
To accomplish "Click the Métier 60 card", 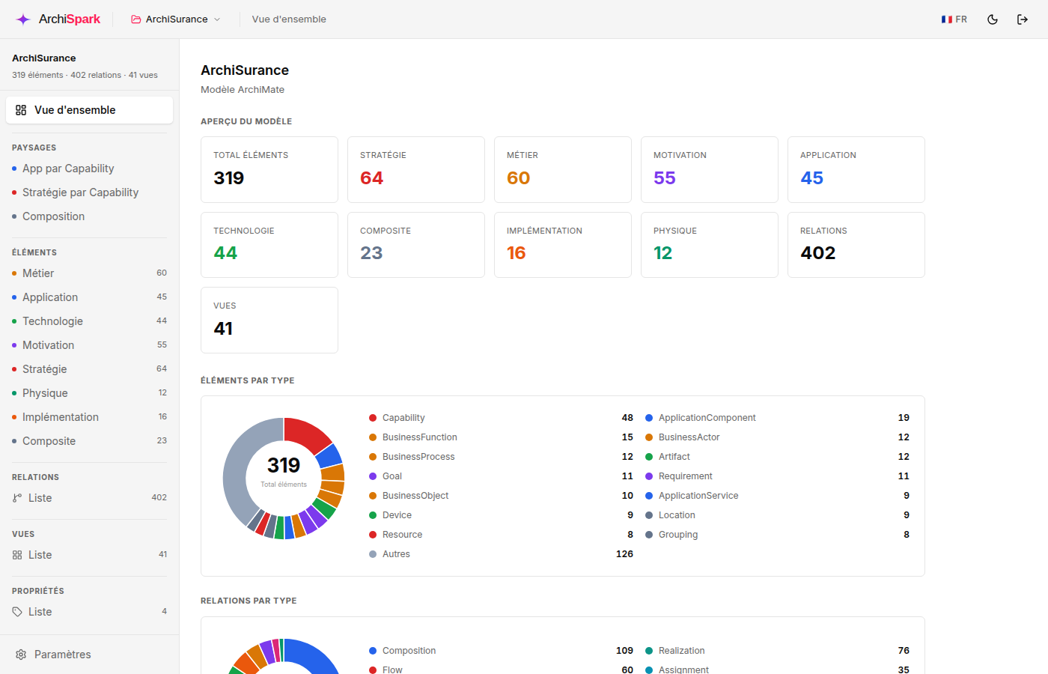I will tap(563, 169).
